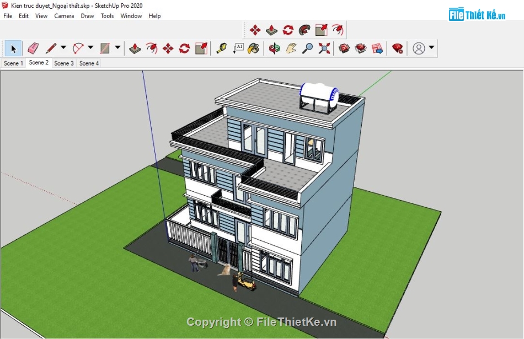The height and width of the screenshot is (339, 524).
Task: Expand the Shape tool dropdown arrow
Action: 117,47
